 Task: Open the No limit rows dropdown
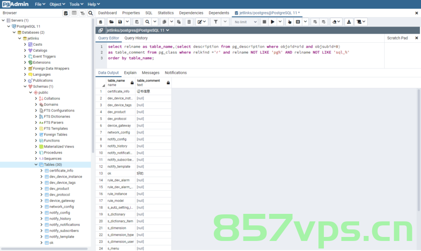[x=245, y=22]
